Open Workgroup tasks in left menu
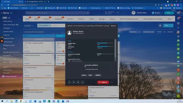This screenshot has height=103, width=183. 9,45
